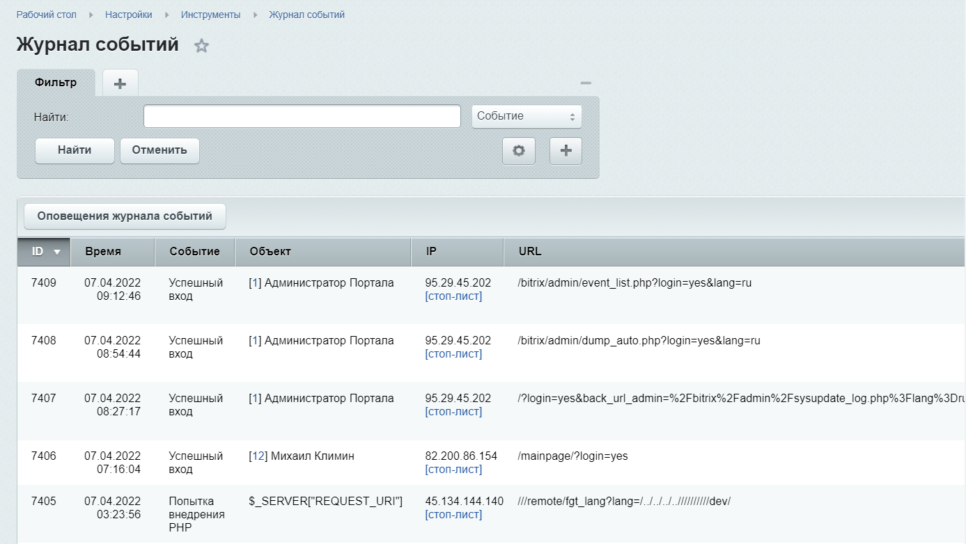Select URL /mainpage/?login=yes
This screenshot has width=966, height=544.
coord(573,456)
